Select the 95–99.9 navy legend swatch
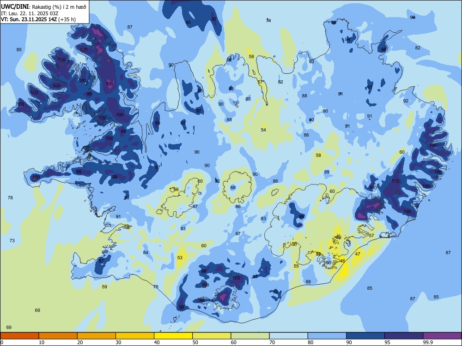The image size is (462, 346). tap(404, 336)
